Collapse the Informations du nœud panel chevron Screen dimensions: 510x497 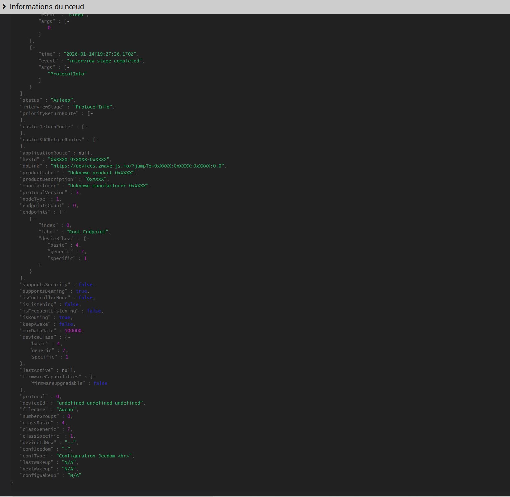pos(4,6)
